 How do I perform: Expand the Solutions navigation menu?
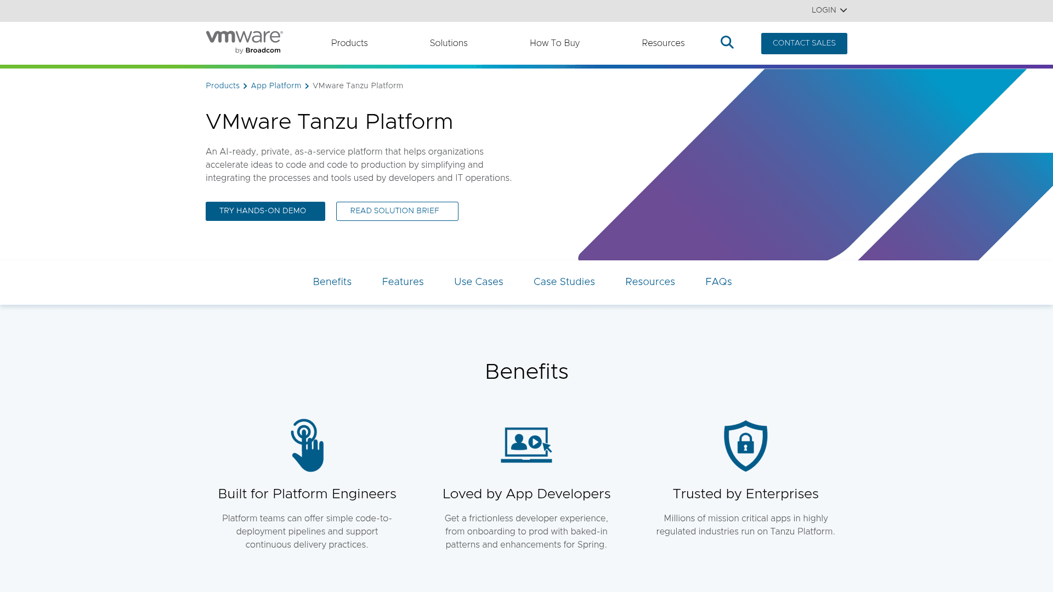click(449, 43)
